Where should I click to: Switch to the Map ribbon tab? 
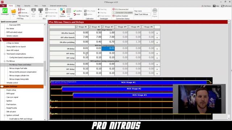coord(18,6)
